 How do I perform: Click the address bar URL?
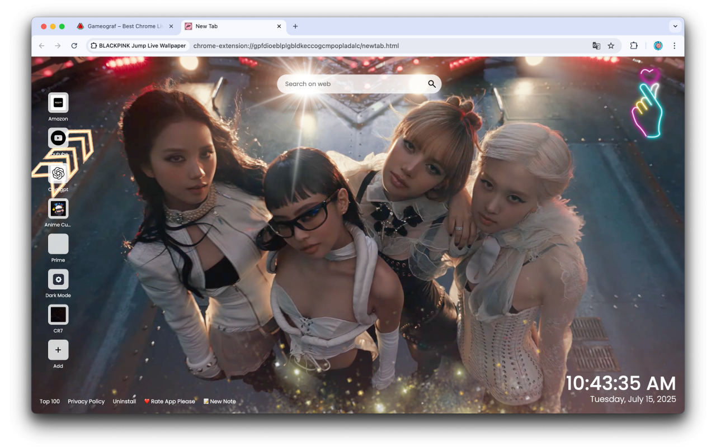tap(296, 46)
